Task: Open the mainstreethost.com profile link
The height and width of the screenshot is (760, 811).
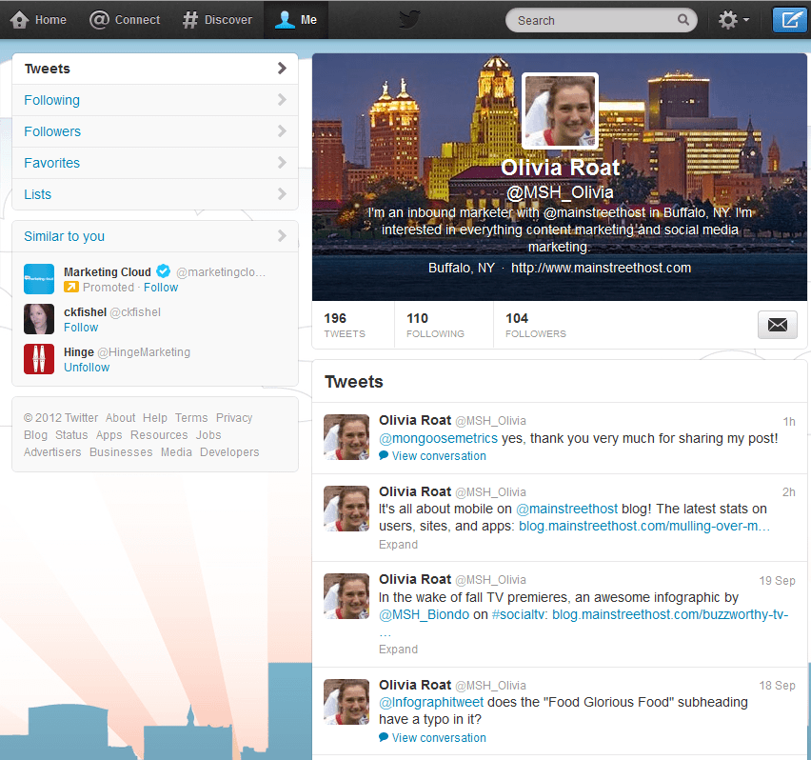Action: 601,268
